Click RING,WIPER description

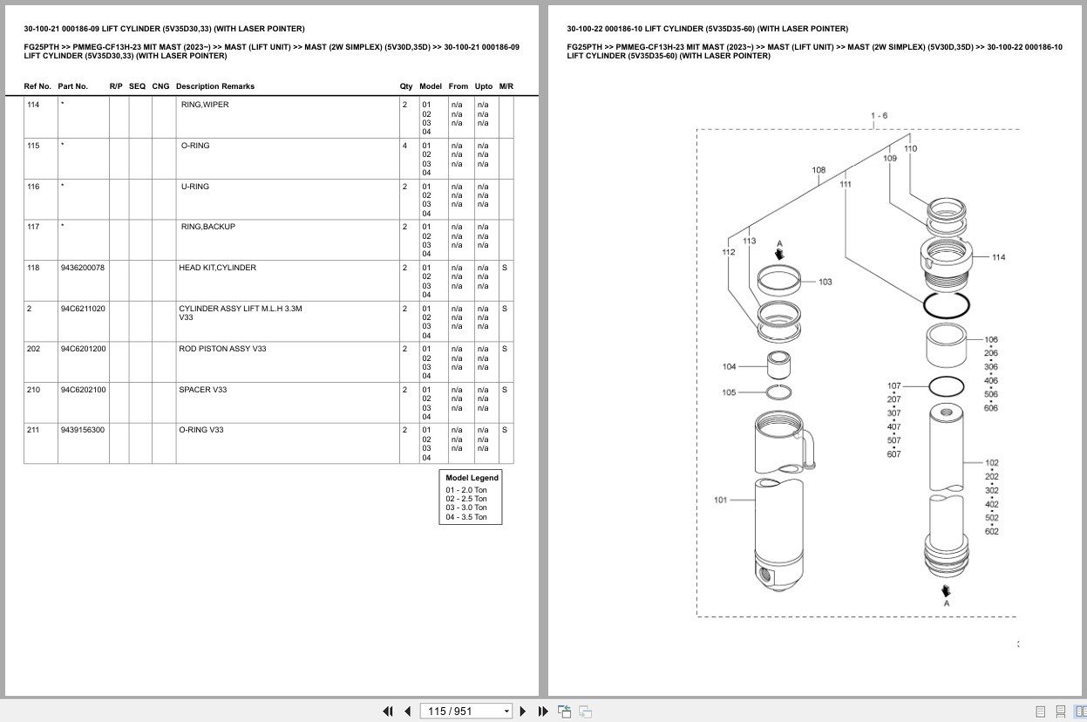click(x=205, y=105)
